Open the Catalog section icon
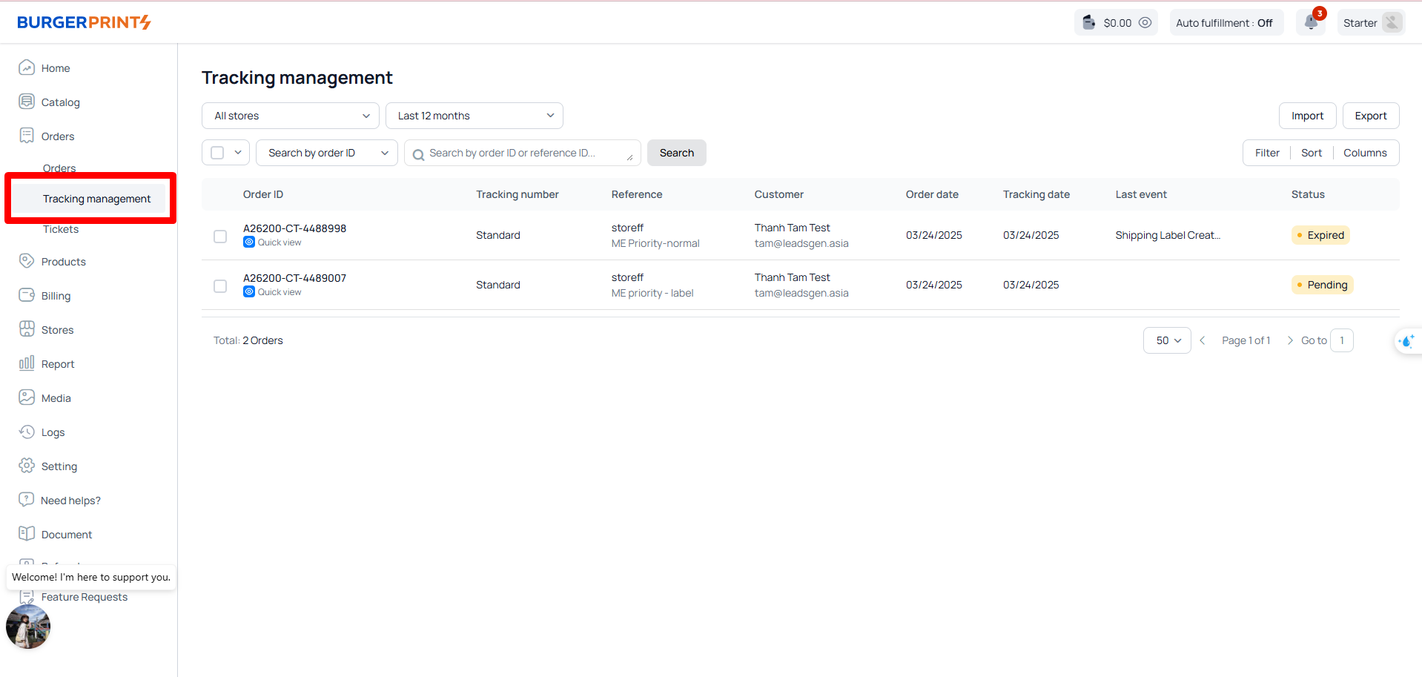1422x677 pixels. pos(27,102)
